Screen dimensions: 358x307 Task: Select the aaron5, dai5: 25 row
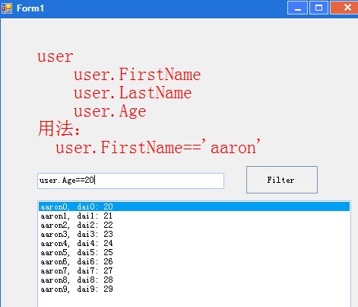point(194,252)
